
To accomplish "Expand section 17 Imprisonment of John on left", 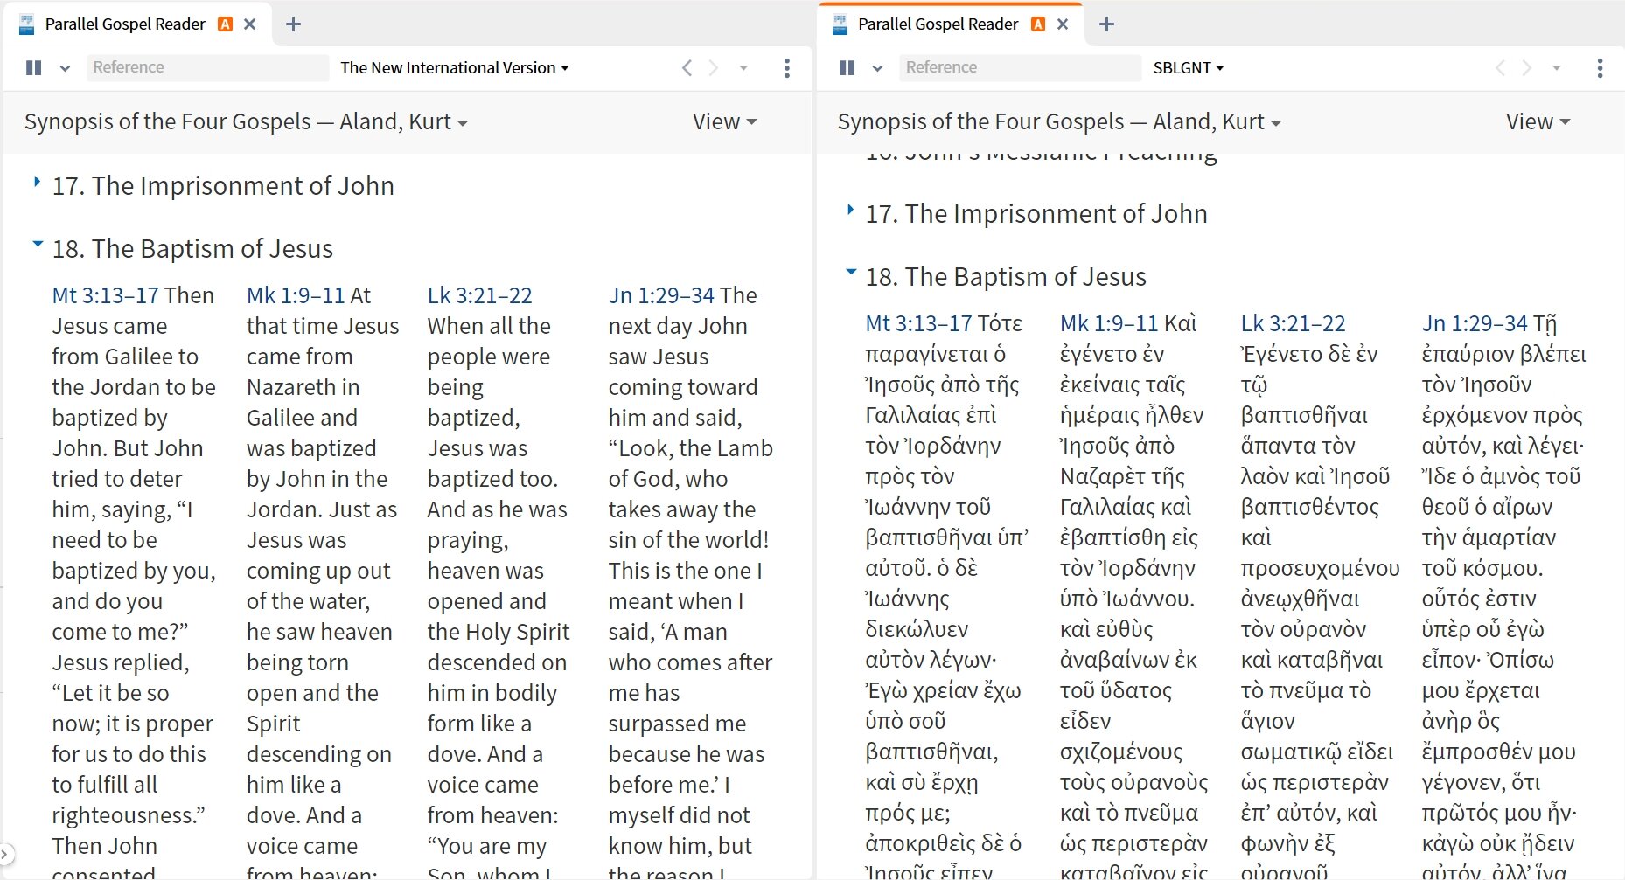I will [37, 182].
